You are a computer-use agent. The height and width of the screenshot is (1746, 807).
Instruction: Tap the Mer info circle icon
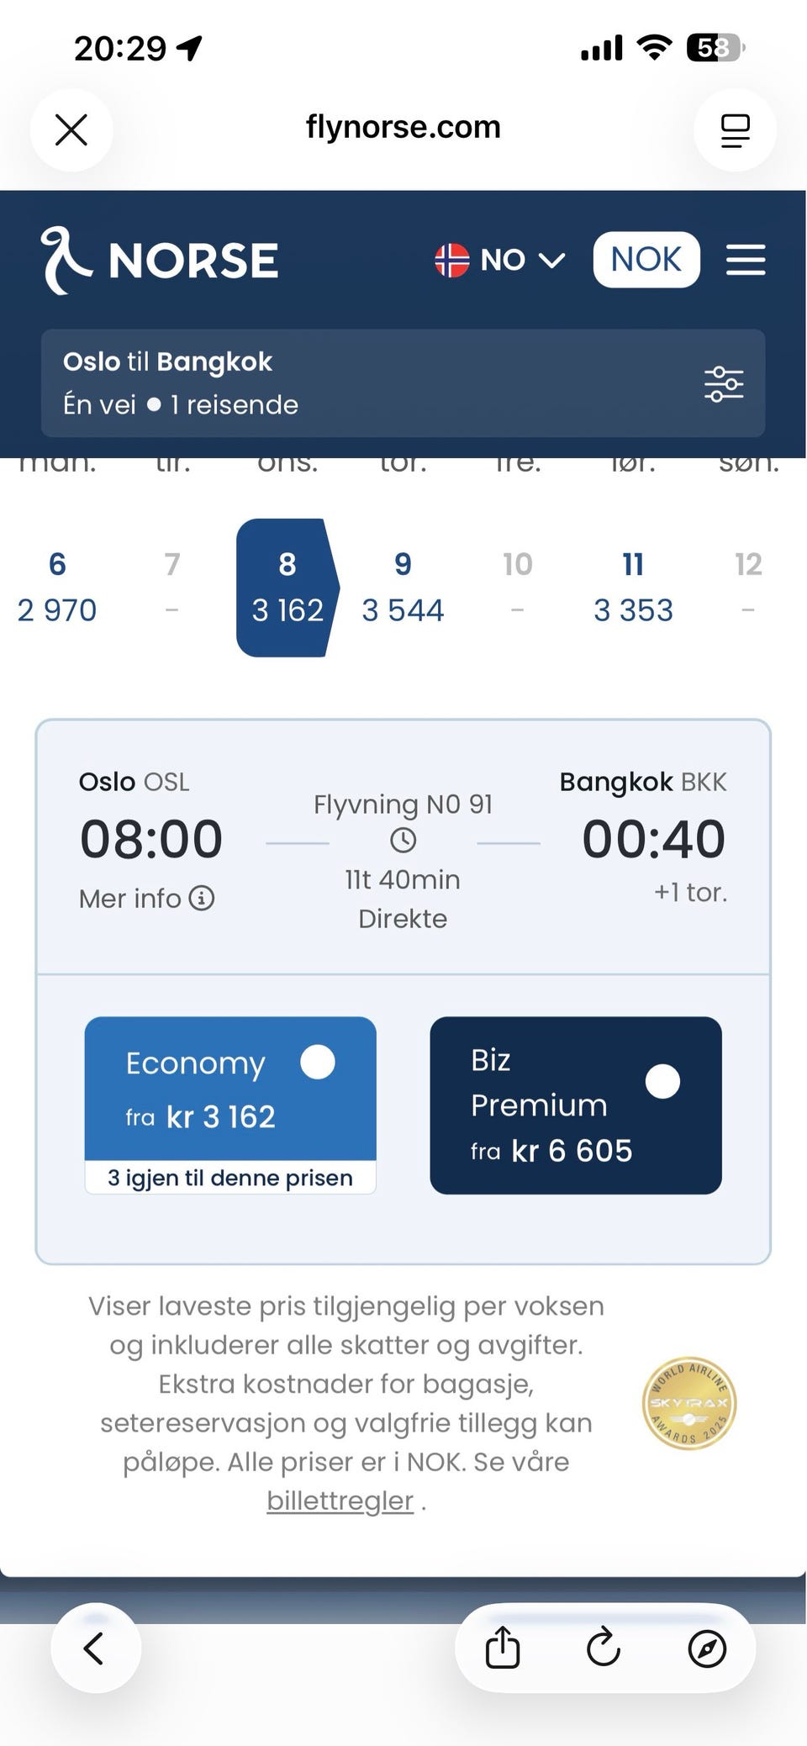coord(202,898)
